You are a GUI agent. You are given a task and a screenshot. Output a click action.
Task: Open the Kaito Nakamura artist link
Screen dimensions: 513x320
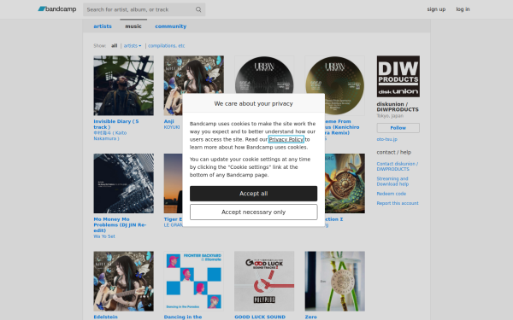[110, 136]
